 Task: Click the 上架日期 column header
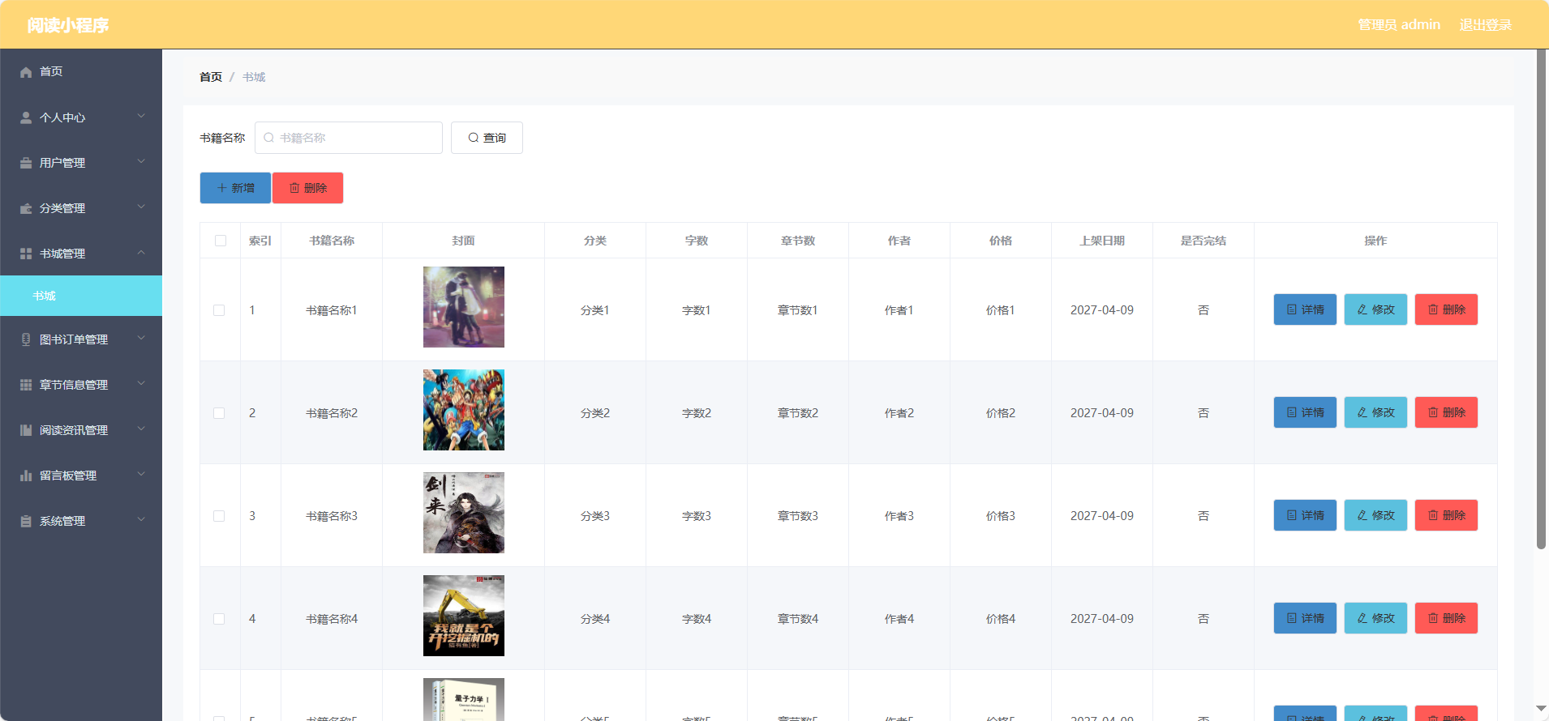point(1102,241)
